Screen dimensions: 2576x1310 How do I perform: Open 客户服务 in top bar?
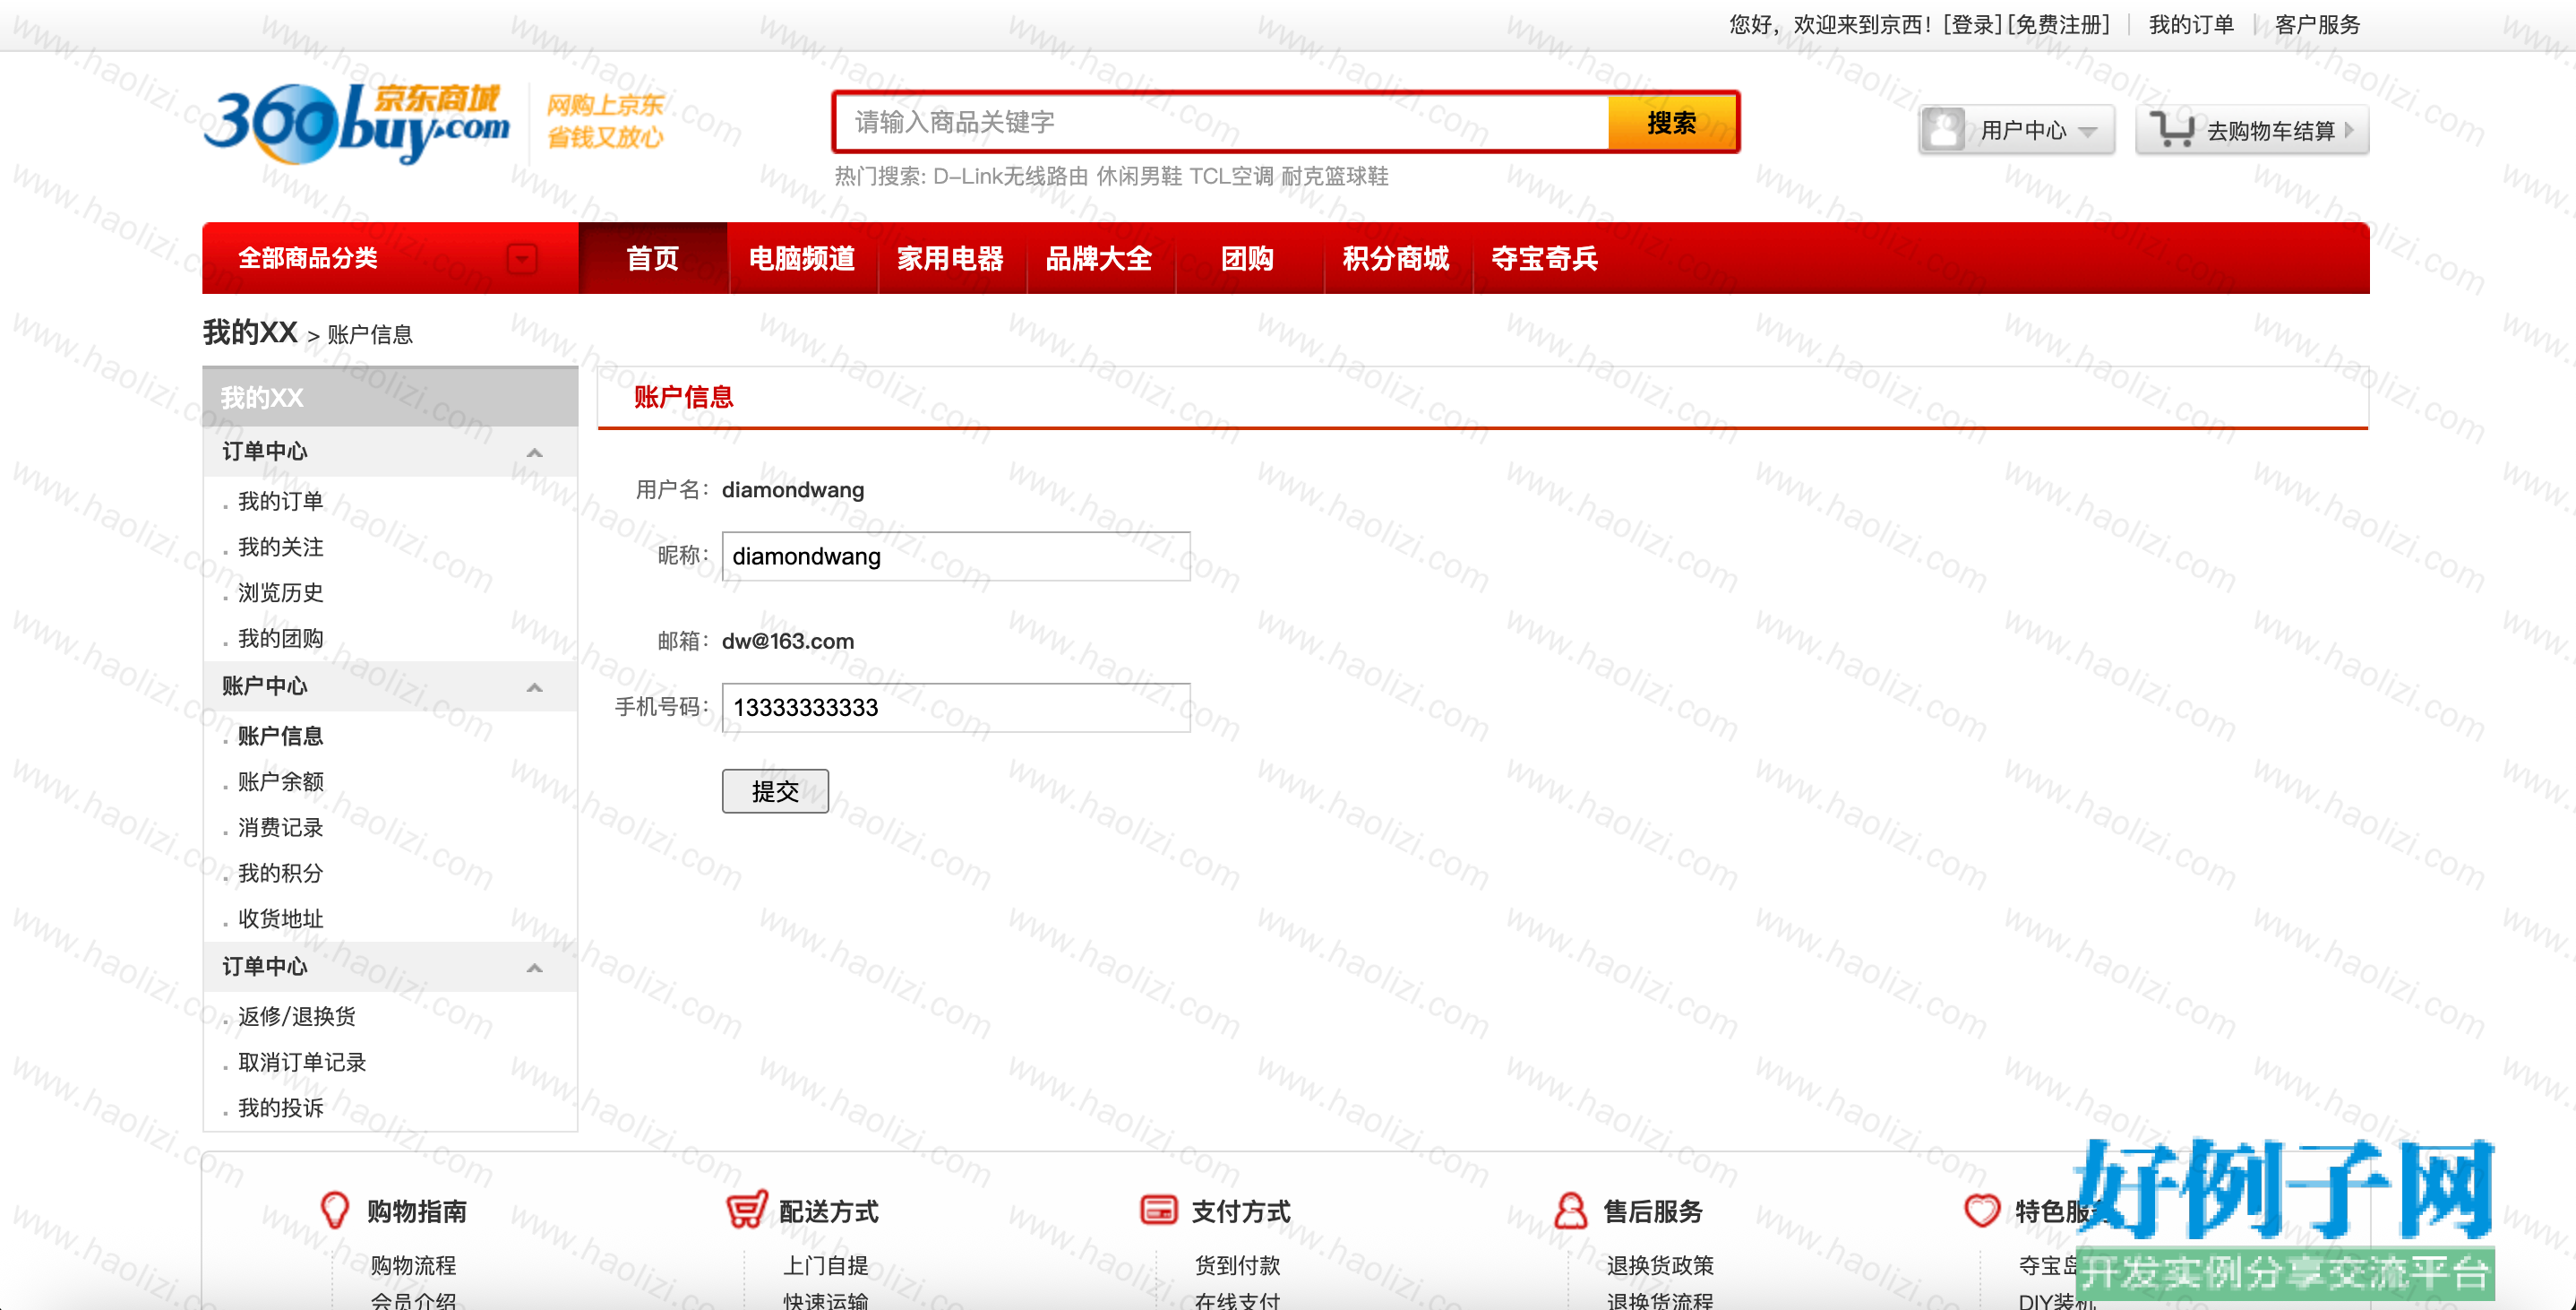pos(2317,24)
